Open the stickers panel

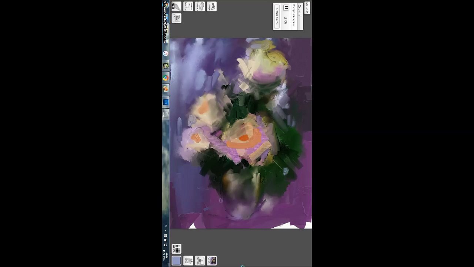(x=212, y=6)
